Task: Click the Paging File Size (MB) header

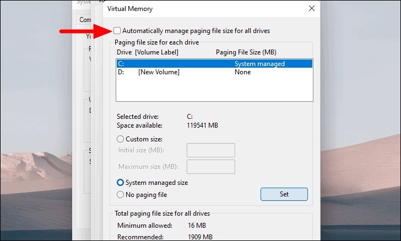Action: 246,52
